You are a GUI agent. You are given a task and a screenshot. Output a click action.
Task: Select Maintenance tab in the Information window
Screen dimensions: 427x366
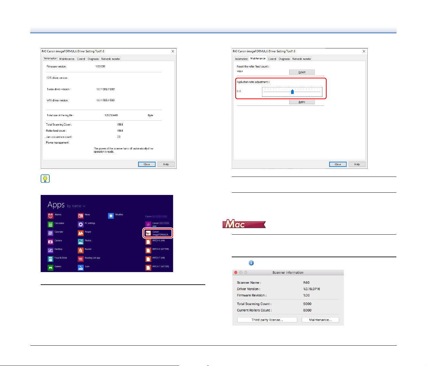coord(67,59)
